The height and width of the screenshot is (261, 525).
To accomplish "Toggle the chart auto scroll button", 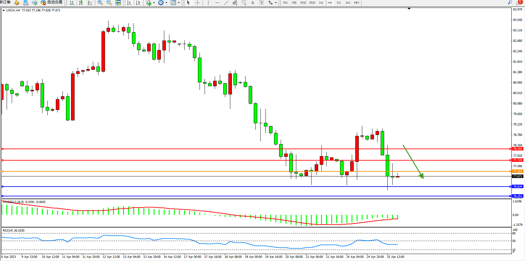I will pyautogui.click(x=129, y=3).
